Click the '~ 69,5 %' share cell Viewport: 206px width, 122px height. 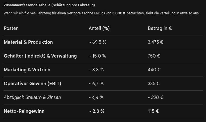(x=97, y=42)
